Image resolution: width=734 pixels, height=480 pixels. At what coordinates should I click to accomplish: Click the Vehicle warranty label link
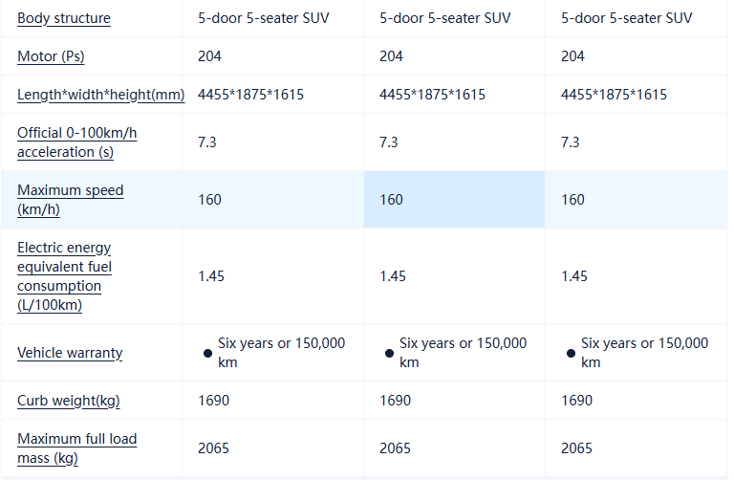tap(70, 353)
